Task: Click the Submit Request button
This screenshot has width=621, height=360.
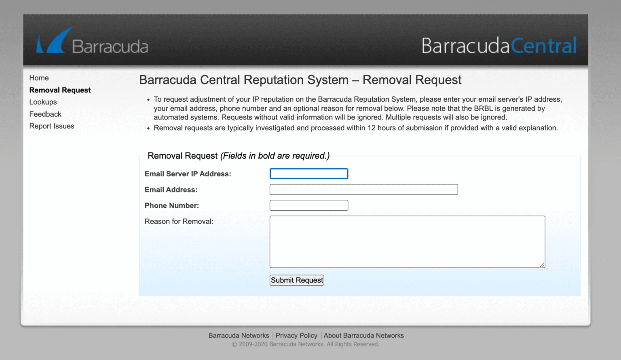Action: [296, 280]
